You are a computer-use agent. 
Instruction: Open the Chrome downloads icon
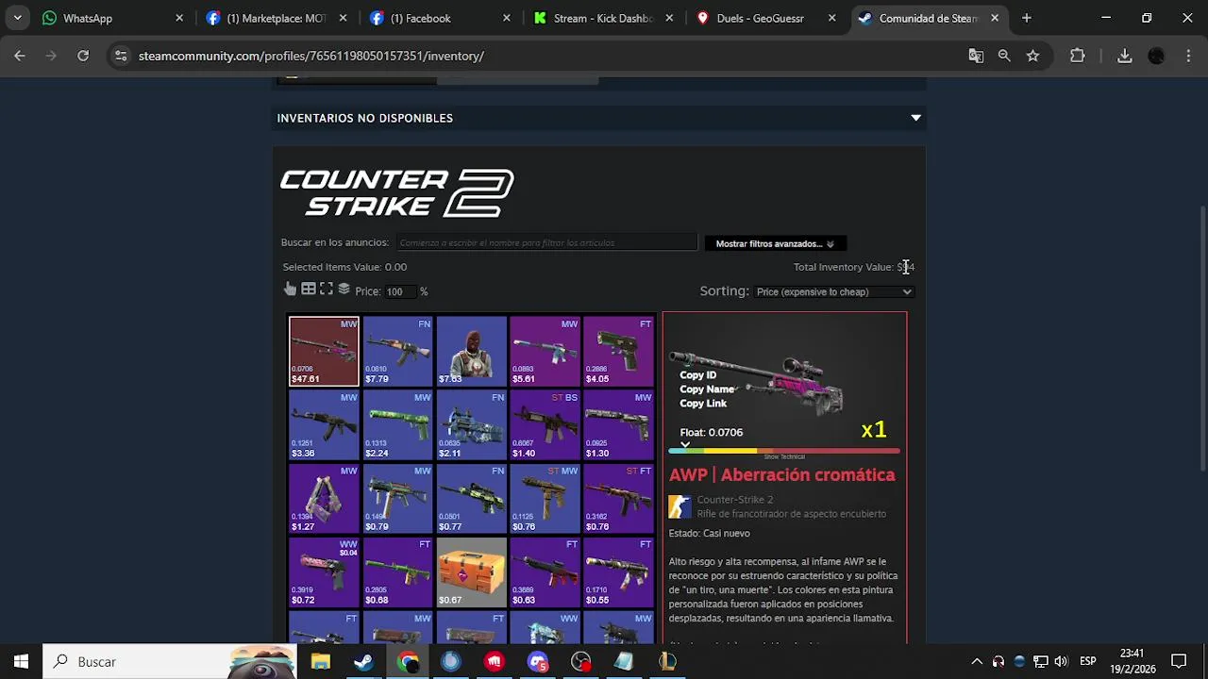click(1125, 56)
